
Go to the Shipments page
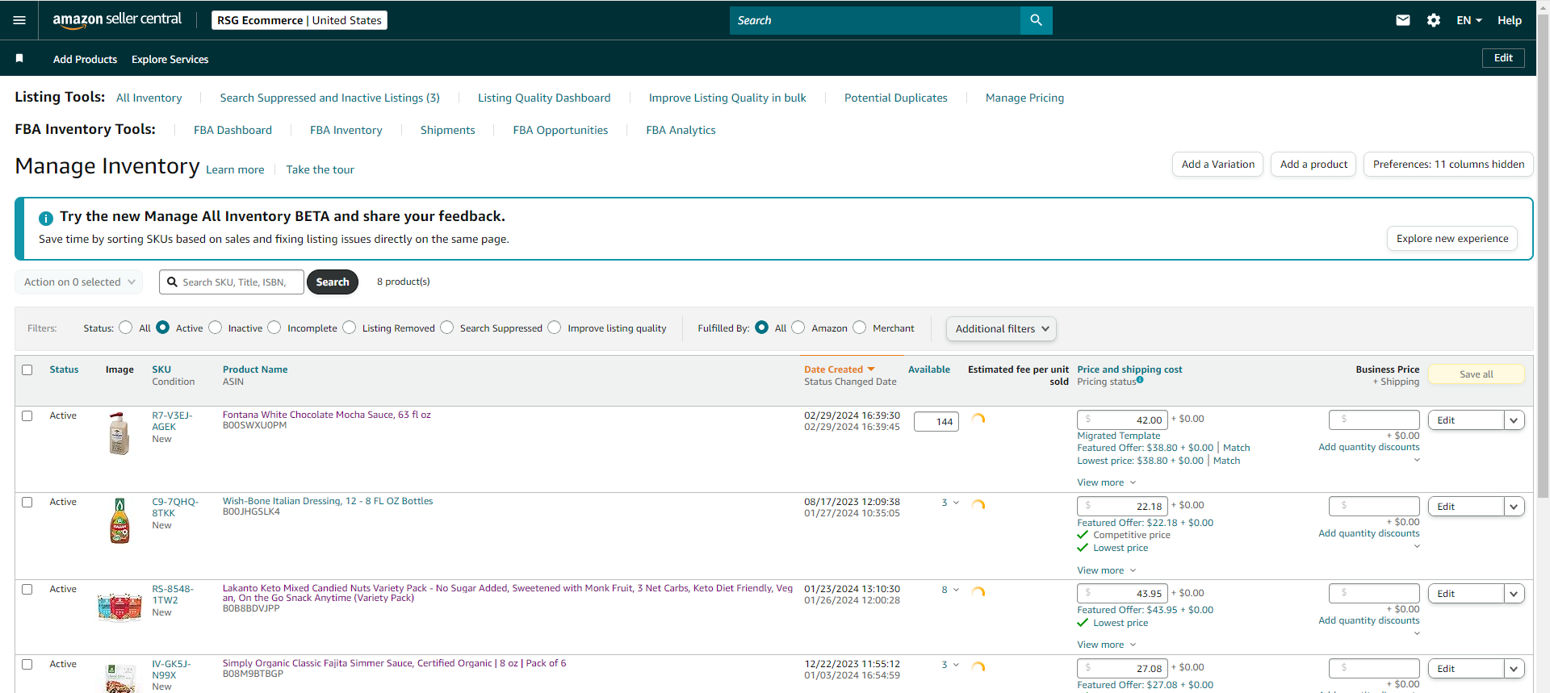coord(447,130)
